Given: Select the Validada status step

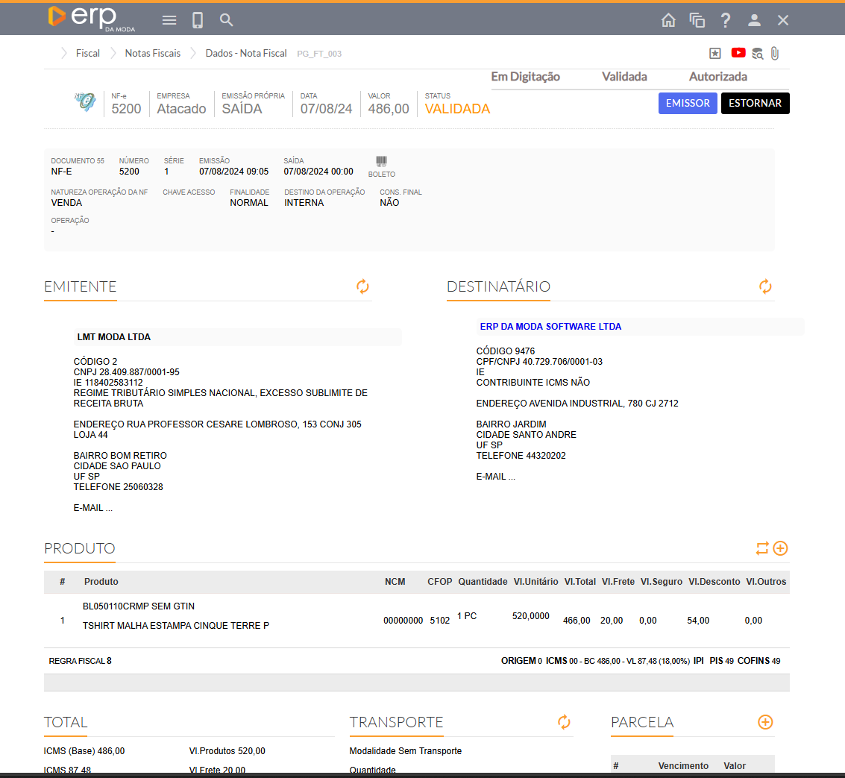Looking at the screenshot, I should 624,77.
